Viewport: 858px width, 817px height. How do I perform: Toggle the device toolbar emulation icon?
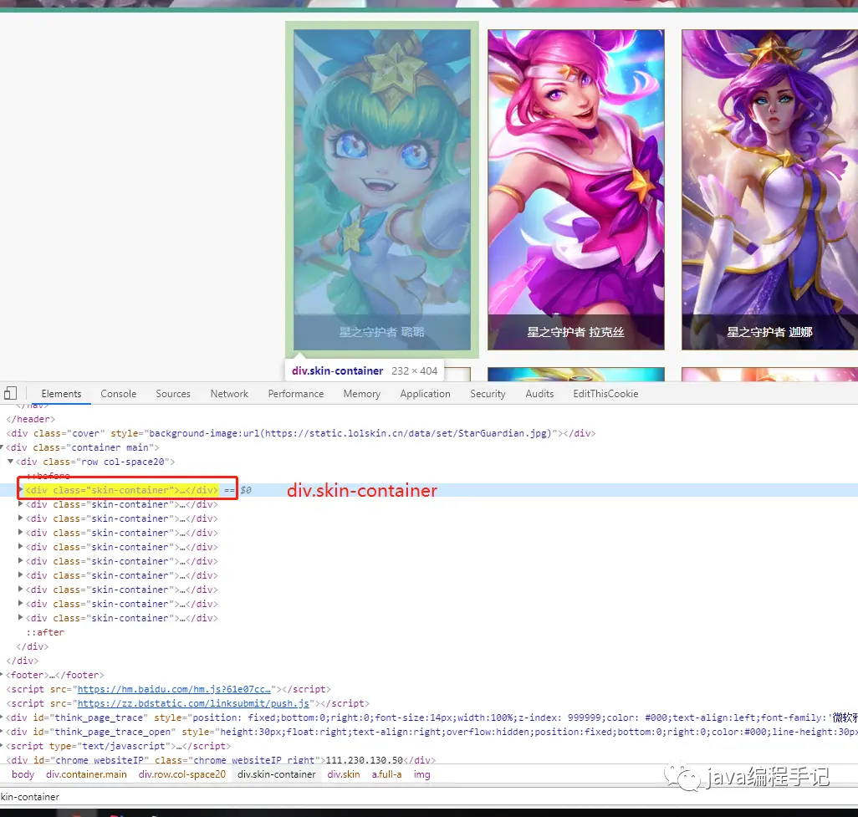tap(11, 393)
